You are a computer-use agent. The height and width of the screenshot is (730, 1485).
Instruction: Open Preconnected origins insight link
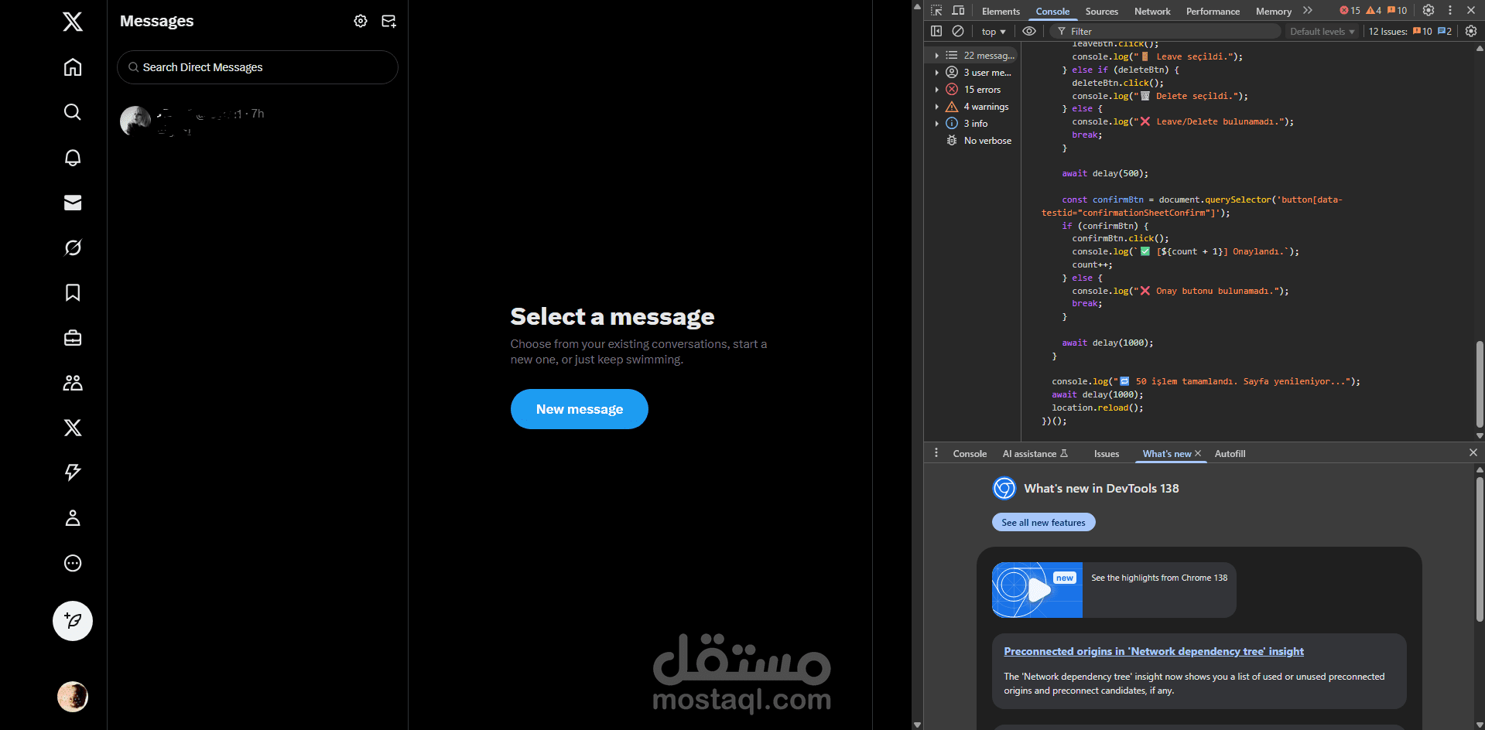click(1153, 652)
